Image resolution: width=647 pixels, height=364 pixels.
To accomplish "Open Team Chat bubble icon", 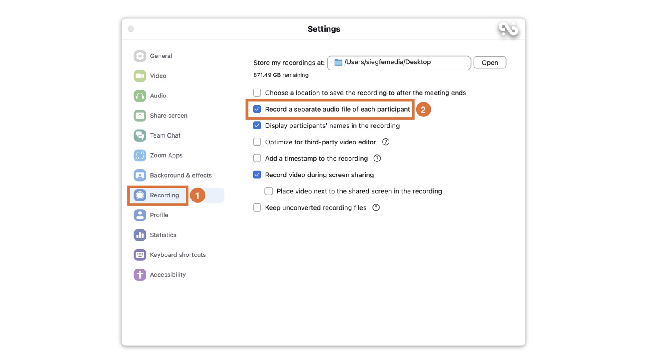I will (x=140, y=135).
